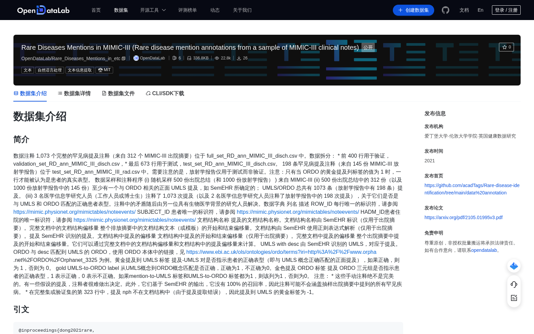Open the arxiv.org paper PDF link
The height and width of the screenshot is (334, 534).
463,217
